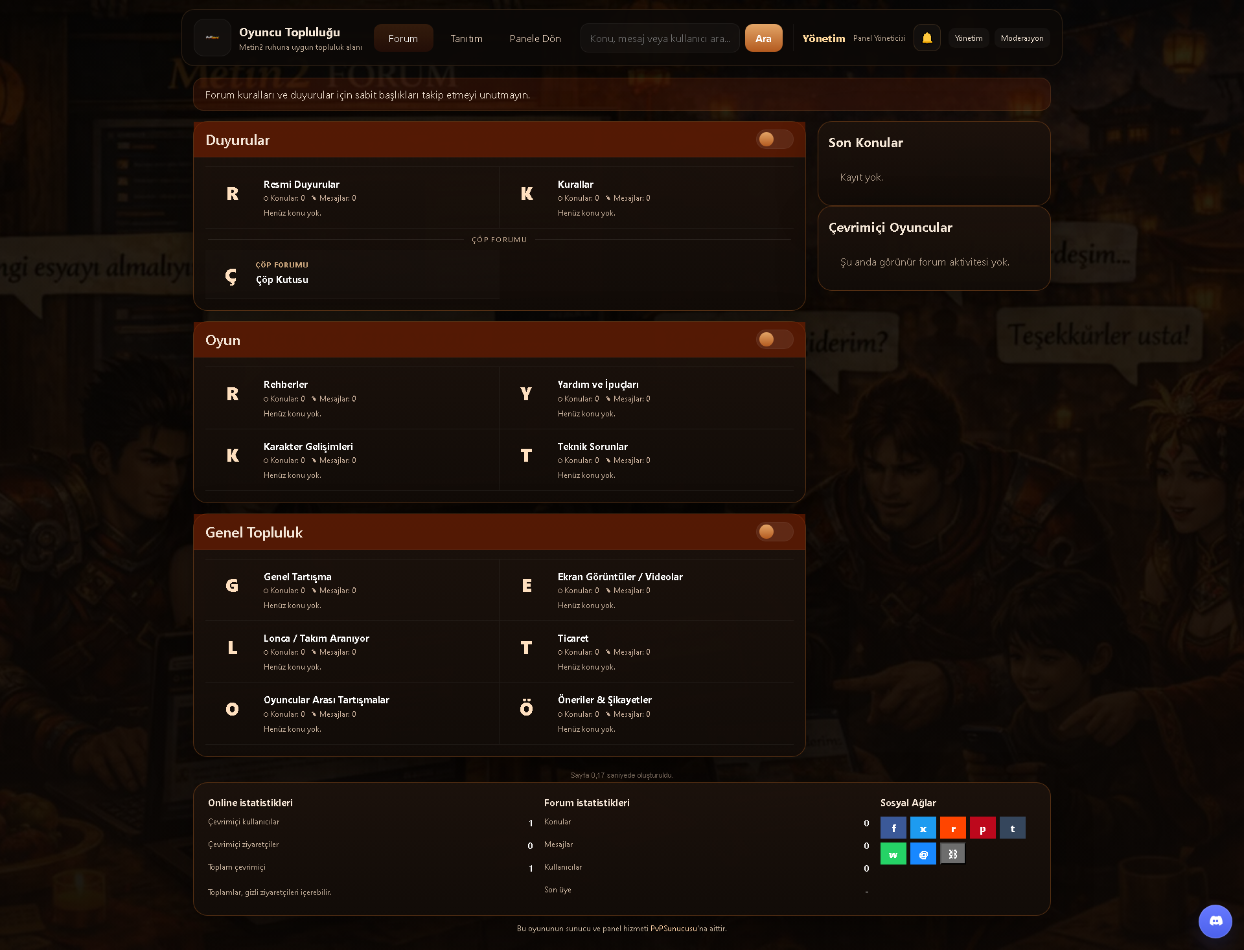This screenshot has height=950, width=1244.
Task: Open the Genel Tartışma forum
Action: coord(297,577)
